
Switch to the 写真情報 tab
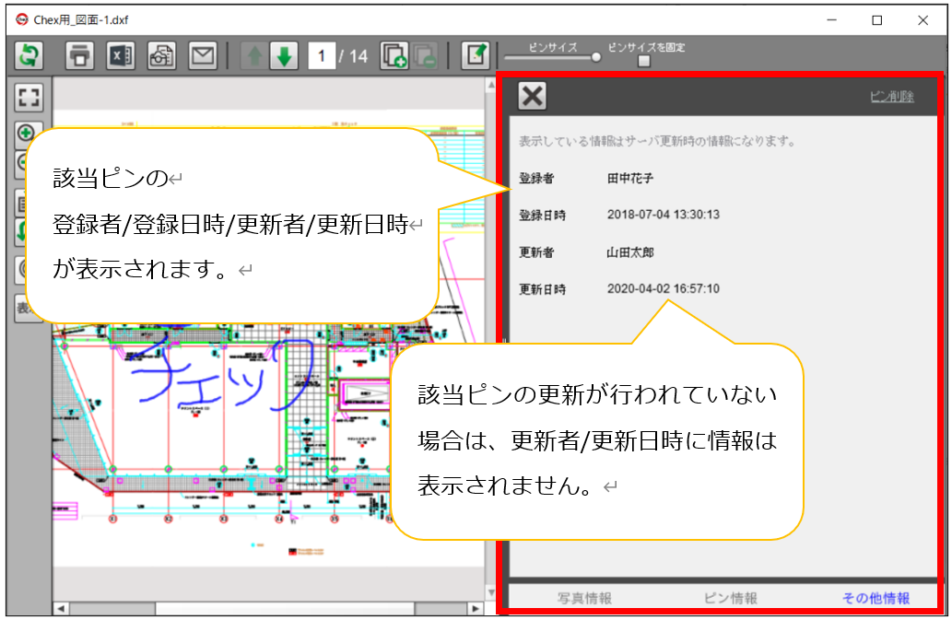pyautogui.click(x=584, y=598)
